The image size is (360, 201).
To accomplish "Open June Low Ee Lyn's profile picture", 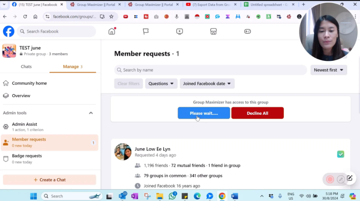I will (123, 152).
